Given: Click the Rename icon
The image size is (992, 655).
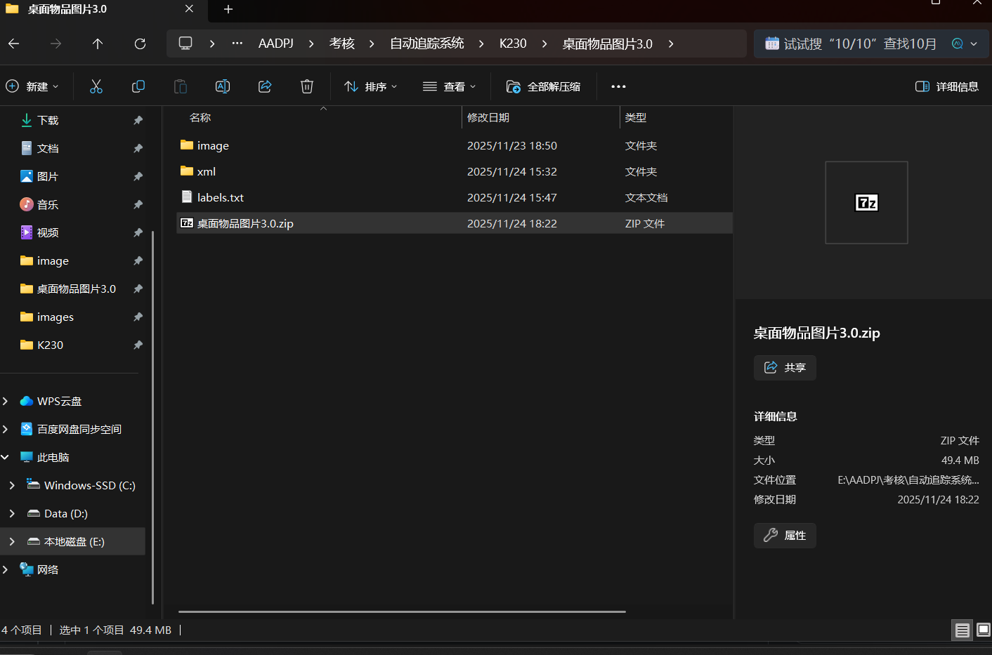Looking at the screenshot, I should click(x=223, y=86).
